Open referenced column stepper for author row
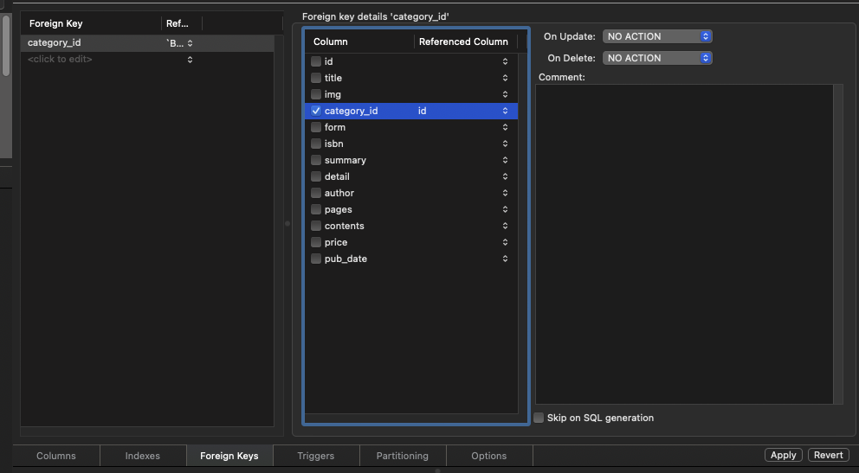Image resolution: width=859 pixels, height=473 pixels. (x=505, y=193)
